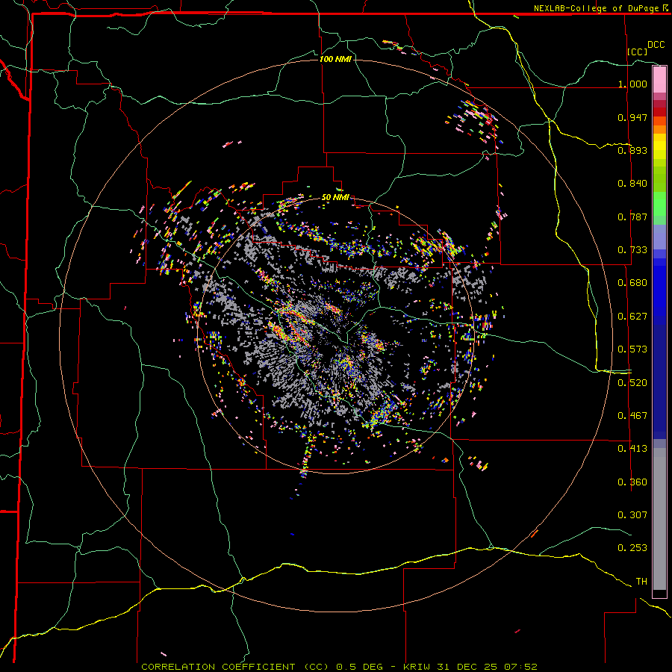
Task: Click the 0.627 legend value
Action: [632, 317]
